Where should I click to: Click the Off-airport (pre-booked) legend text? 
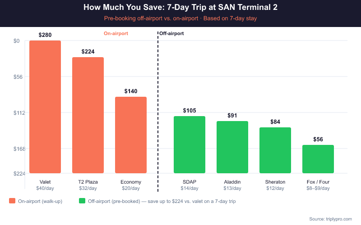[x=162, y=201]
